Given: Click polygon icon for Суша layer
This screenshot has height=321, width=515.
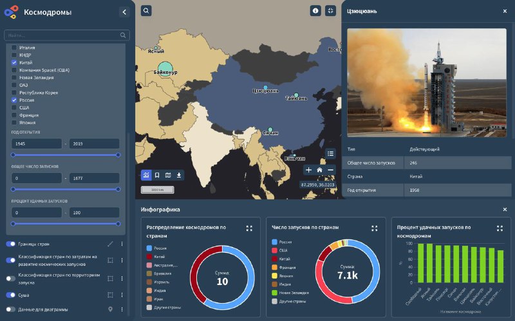Looking at the screenshot, I should click(110, 295).
